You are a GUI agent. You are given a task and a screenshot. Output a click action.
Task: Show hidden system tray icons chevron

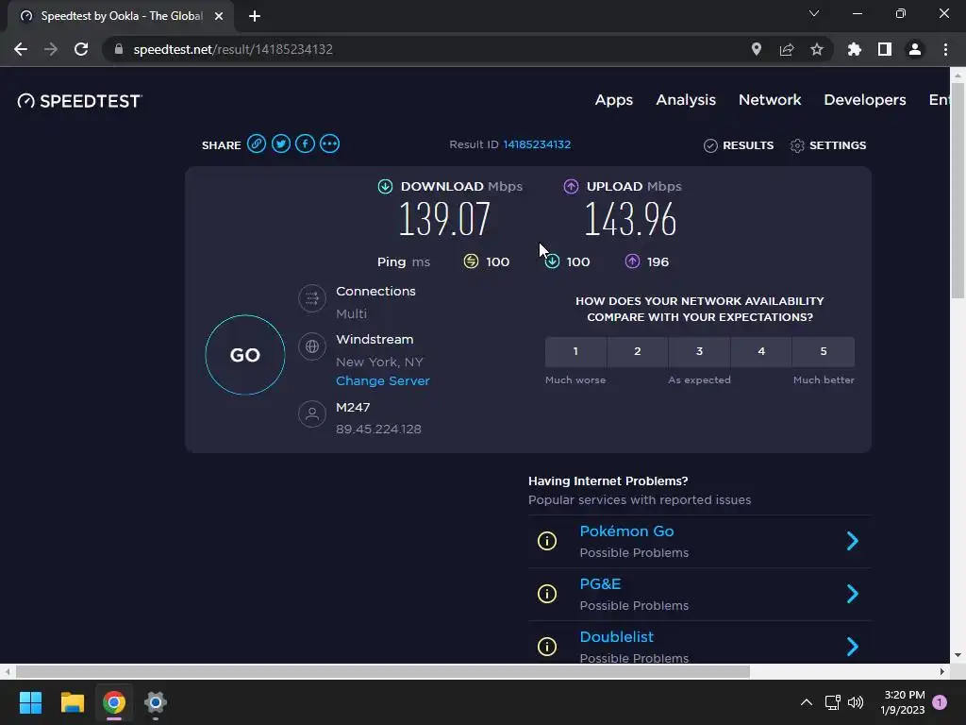point(807,702)
